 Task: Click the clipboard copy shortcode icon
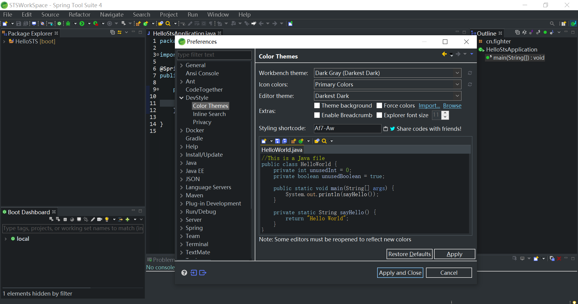tap(386, 129)
